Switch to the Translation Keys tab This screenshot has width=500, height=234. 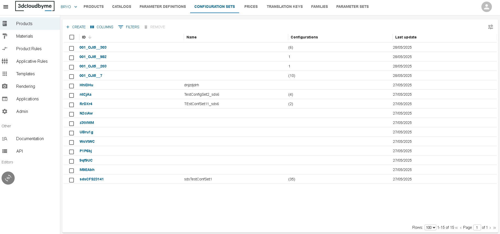pos(285,7)
